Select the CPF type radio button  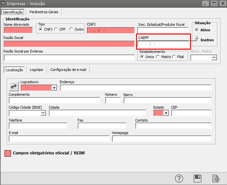[56, 29]
